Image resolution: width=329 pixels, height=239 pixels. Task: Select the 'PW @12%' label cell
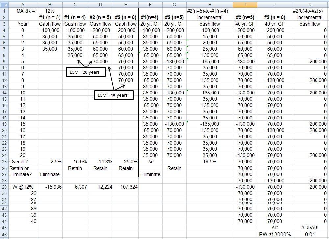coord(23,187)
